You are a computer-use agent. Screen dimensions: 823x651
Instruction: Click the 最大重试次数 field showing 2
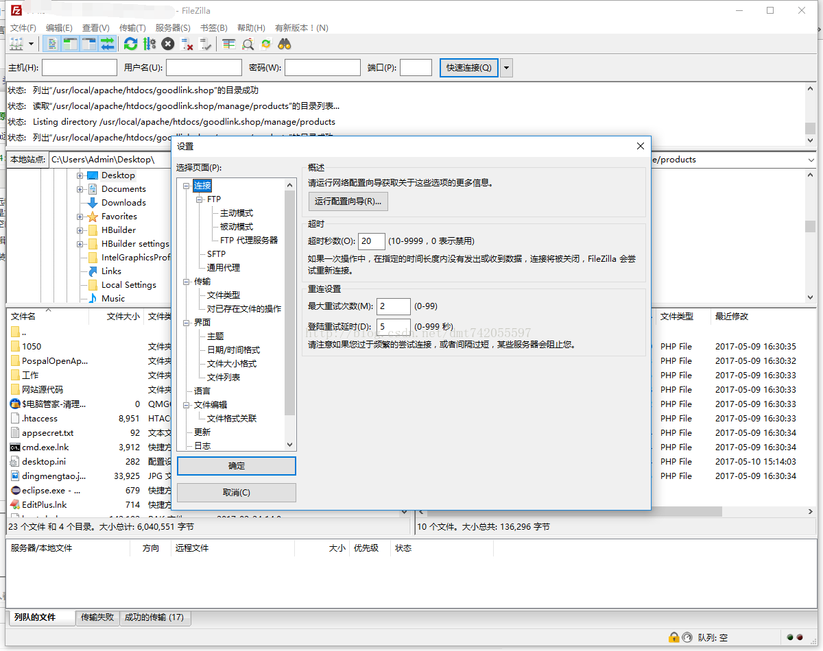tap(394, 306)
